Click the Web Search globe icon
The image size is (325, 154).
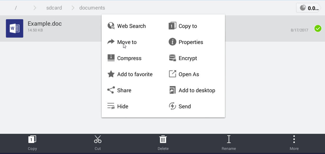111,26
